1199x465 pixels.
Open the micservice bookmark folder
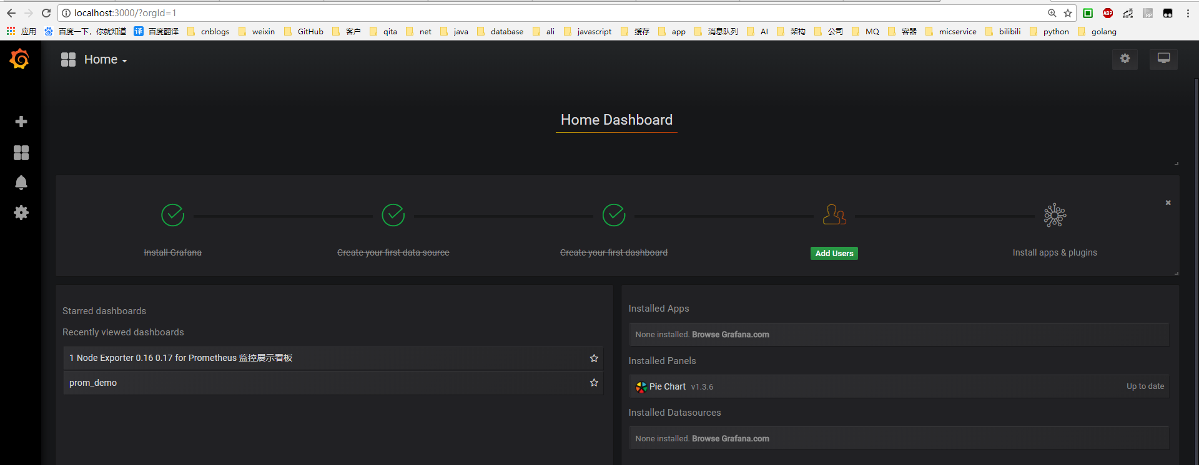coord(951,31)
